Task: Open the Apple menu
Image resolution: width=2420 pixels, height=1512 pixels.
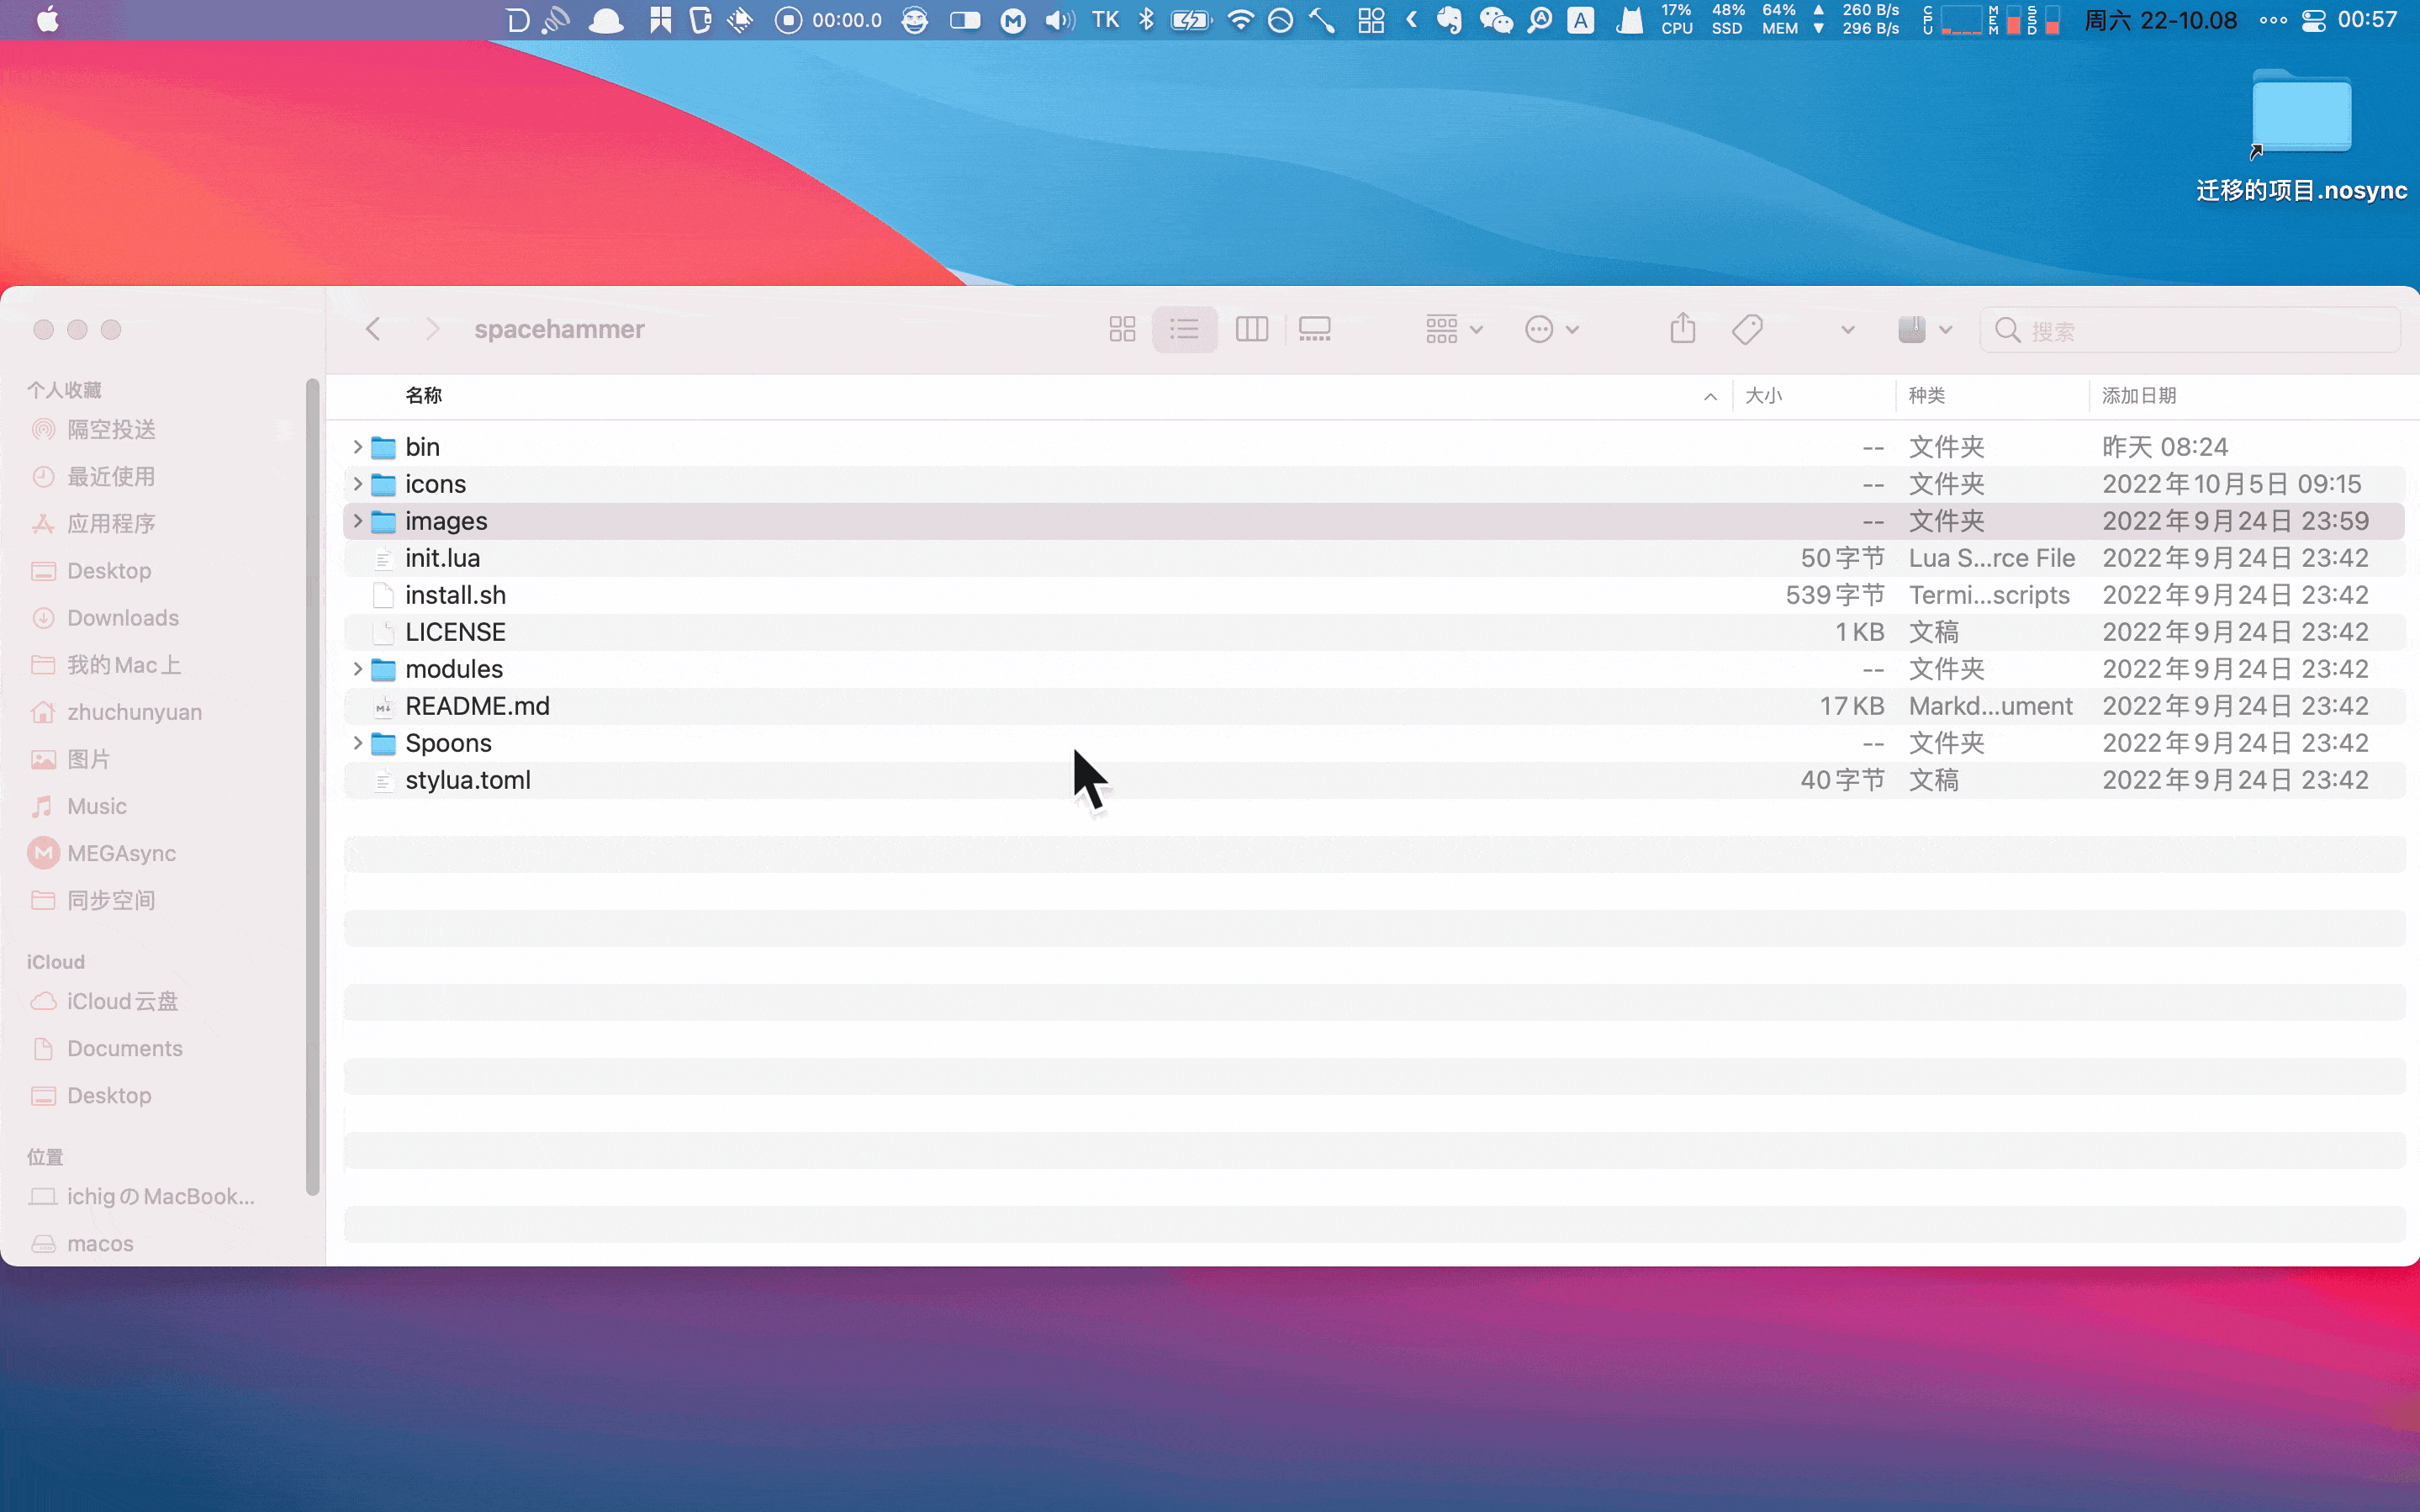Action: coord(47,20)
